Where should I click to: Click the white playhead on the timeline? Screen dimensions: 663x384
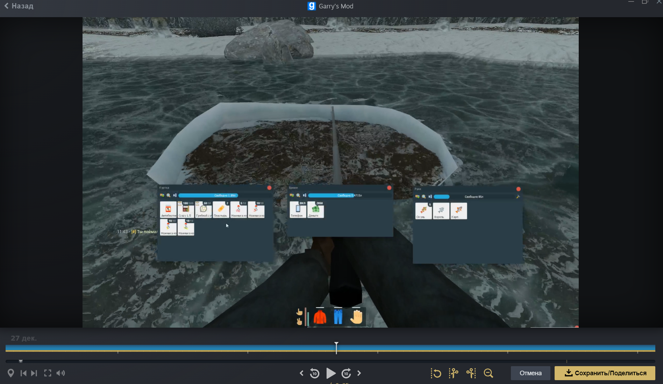(x=336, y=348)
